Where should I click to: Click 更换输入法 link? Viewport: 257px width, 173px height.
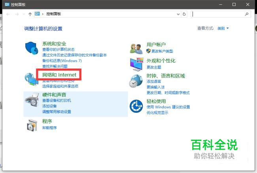(155, 87)
